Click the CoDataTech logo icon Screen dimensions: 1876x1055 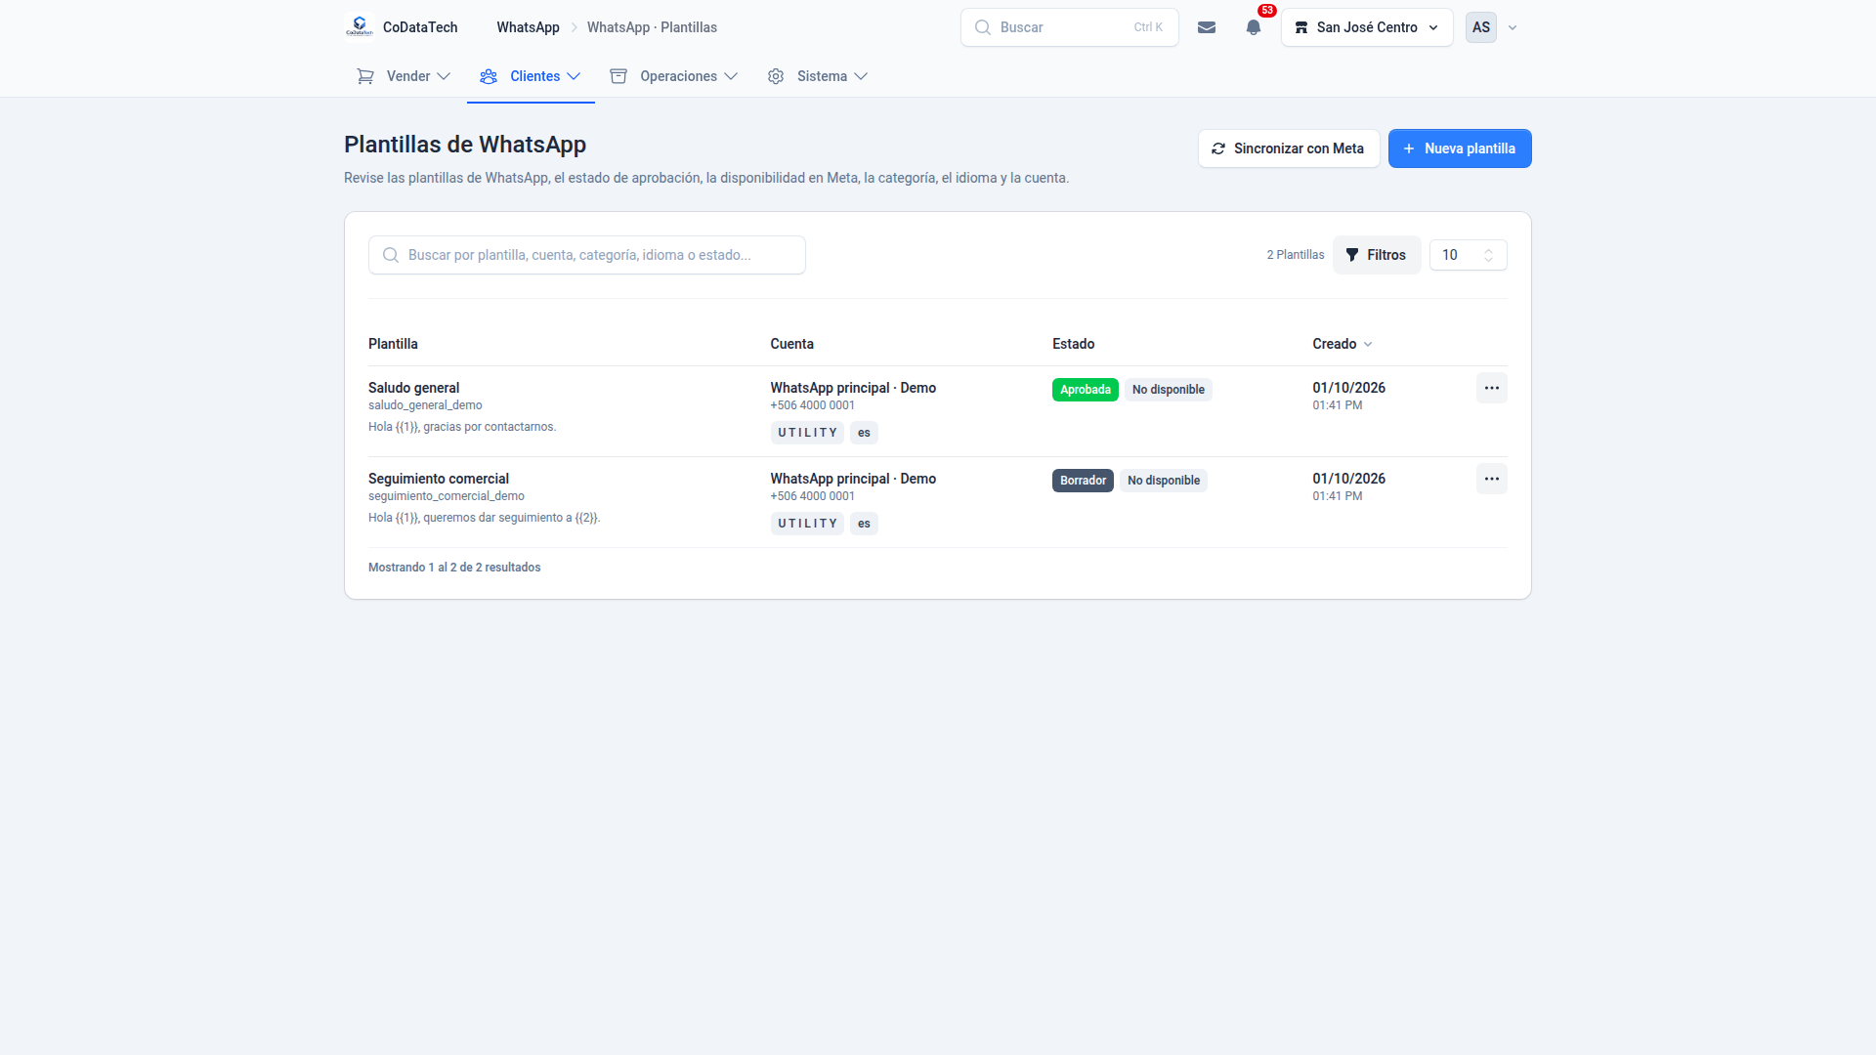pos(360,27)
